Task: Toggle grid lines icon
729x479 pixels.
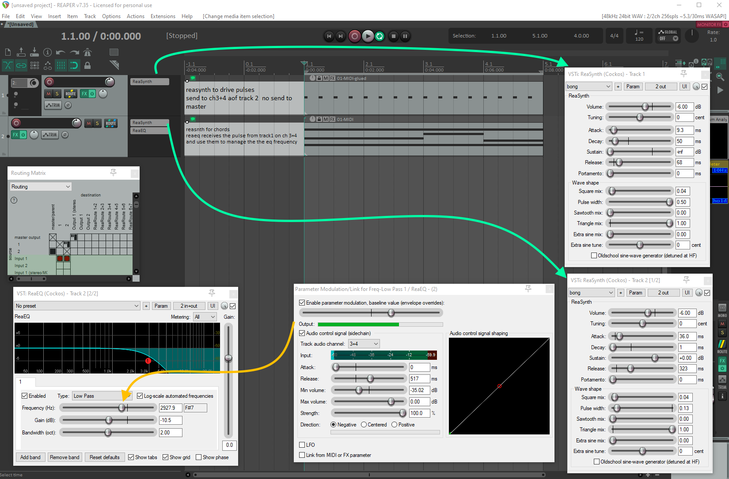Action: click(x=61, y=66)
